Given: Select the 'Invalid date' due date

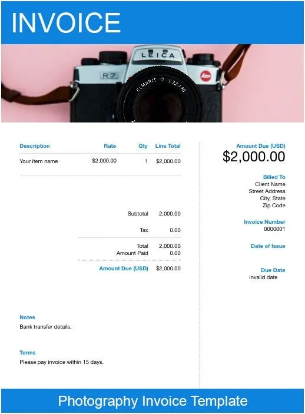Looking at the screenshot, I should coord(263,277).
